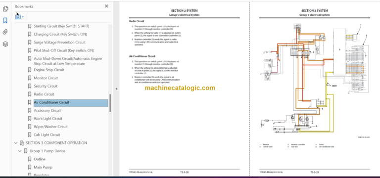This screenshot has width=380, height=178.
Task: Click page number T2-5-29
Action: (314, 173)
